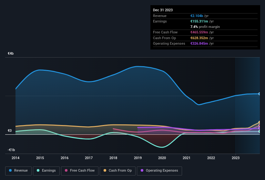Click the Free Cash Flow label in tooltip
The height and width of the screenshot is (180, 265).
point(165,32)
